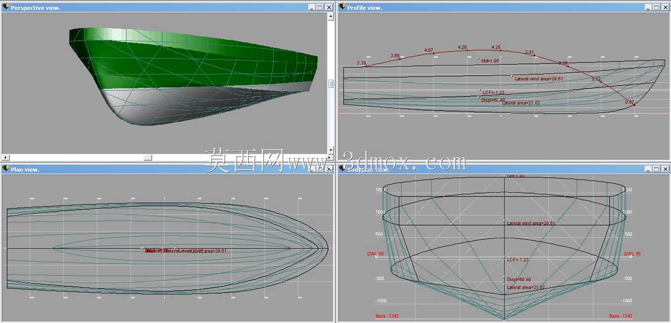
Task: Click 'Lateral wind area=29.61' in Profile view
Action: [539, 78]
